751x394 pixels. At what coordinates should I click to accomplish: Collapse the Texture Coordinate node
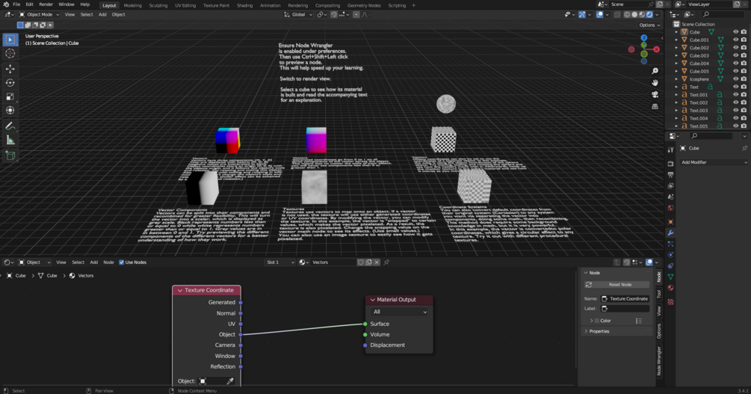(x=180, y=291)
